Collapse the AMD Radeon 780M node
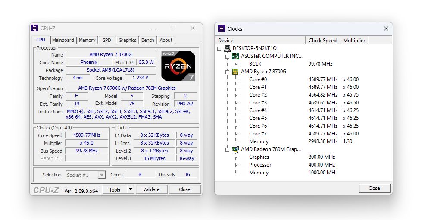431x220 pixels. tap(227, 150)
